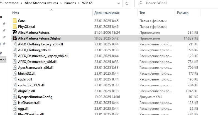218x115 pixels.
Task: Open the address bar history dropdown
Action: (119, 3)
